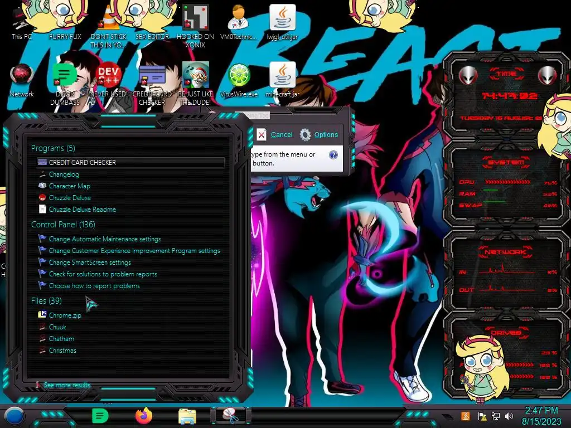The image size is (571, 428).
Task: Click the Cancel button in Snipping Tool
Action: [275, 135]
